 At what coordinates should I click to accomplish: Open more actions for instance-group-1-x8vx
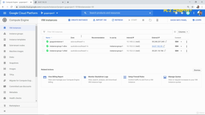(x=186, y=46)
